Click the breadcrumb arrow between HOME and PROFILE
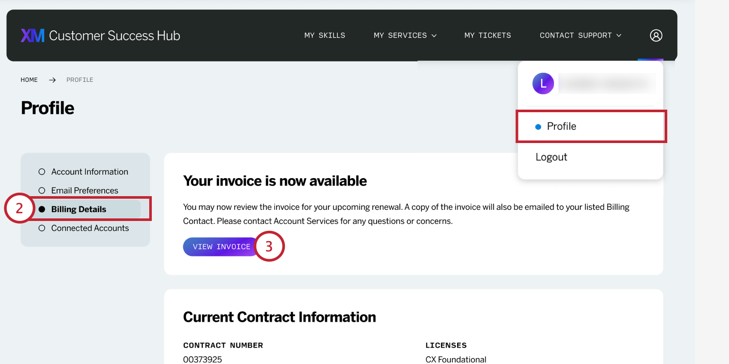This screenshot has width=729, height=364. 52,80
